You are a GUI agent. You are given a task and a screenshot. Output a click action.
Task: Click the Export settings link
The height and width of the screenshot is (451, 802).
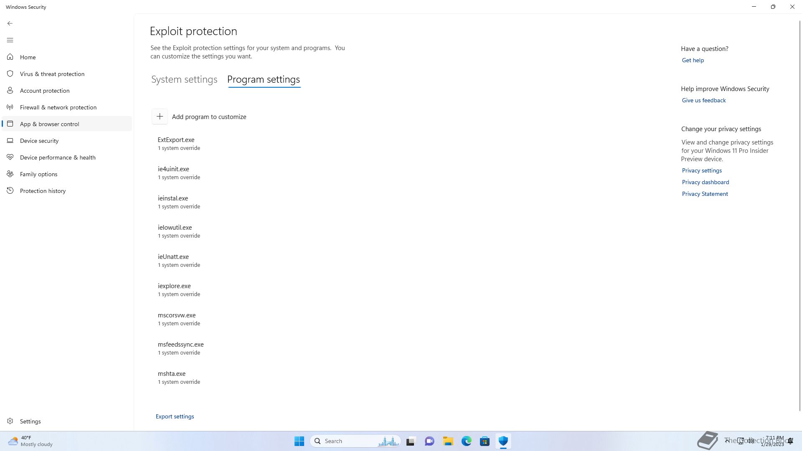pos(175,416)
